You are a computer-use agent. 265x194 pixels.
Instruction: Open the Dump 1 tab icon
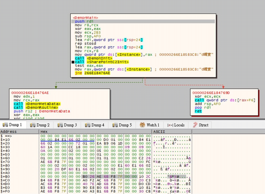point(5,125)
